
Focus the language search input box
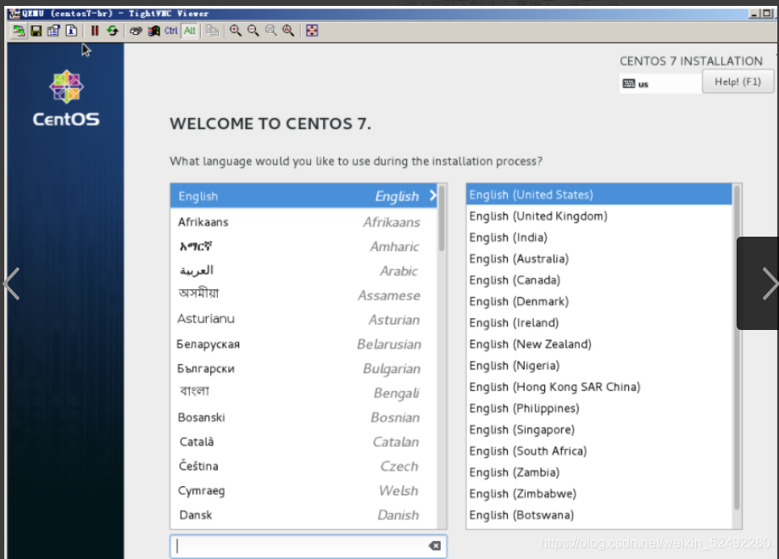(308, 546)
